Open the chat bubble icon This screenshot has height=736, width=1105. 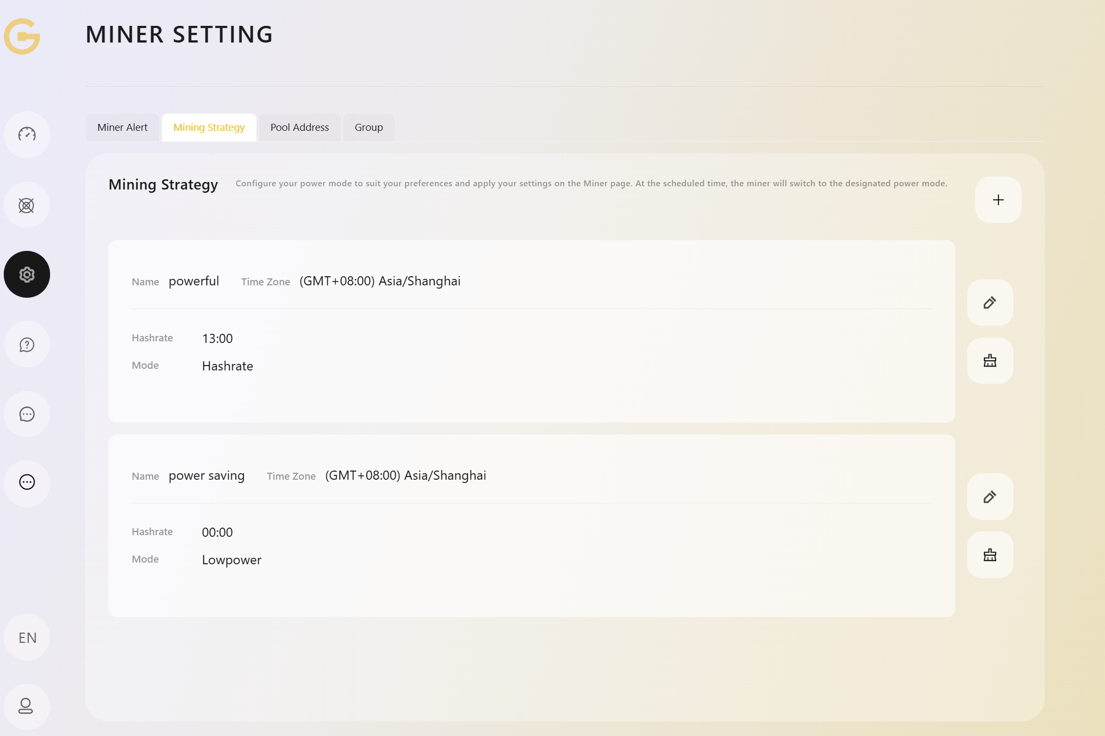coord(27,414)
